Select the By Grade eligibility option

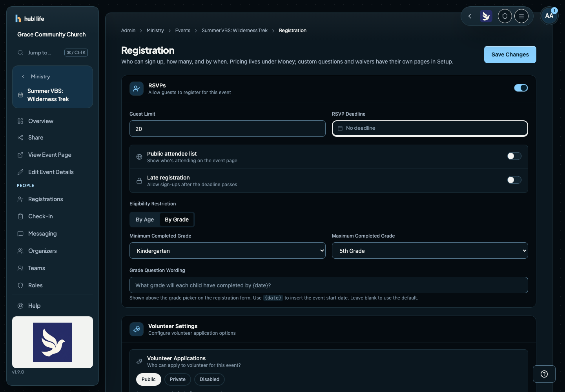coord(177,220)
